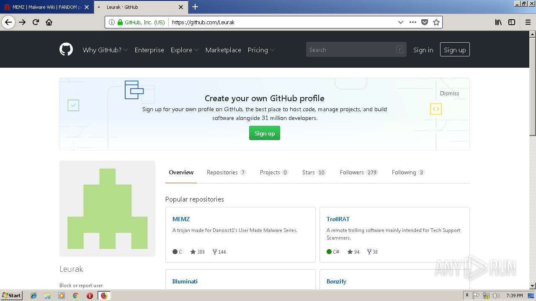Expand the Explore menu

pyautogui.click(x=185, y=50)
